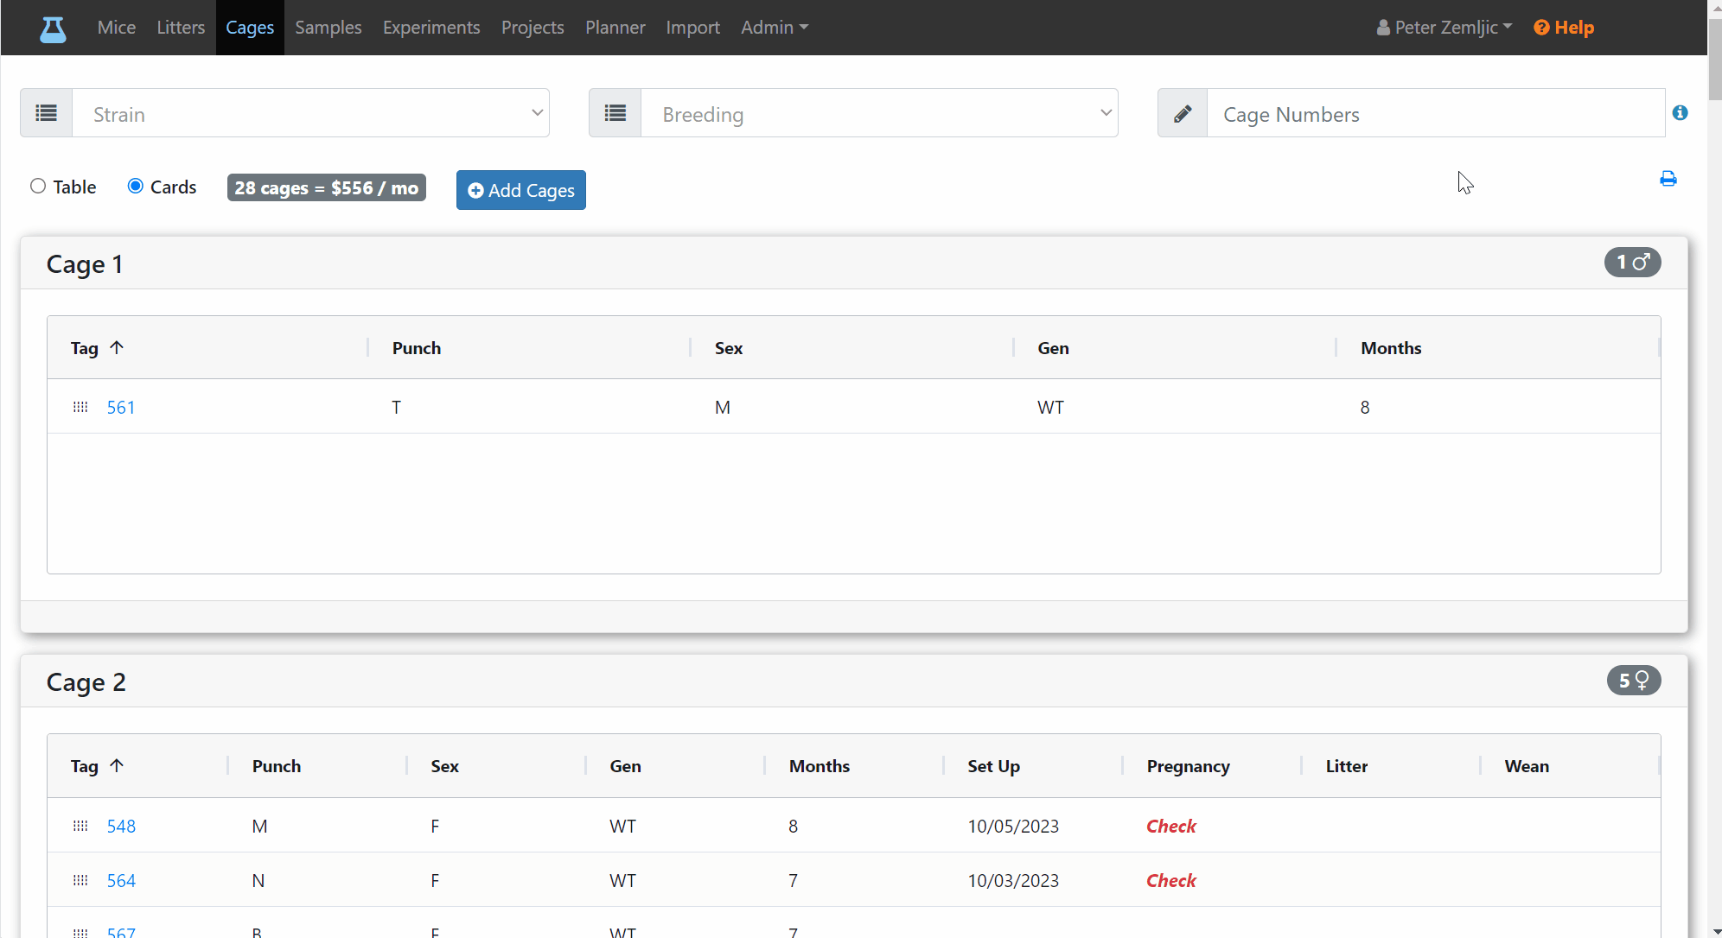Click the Add Cages button
The image size is (1722, 938).
tap(521, 190)
